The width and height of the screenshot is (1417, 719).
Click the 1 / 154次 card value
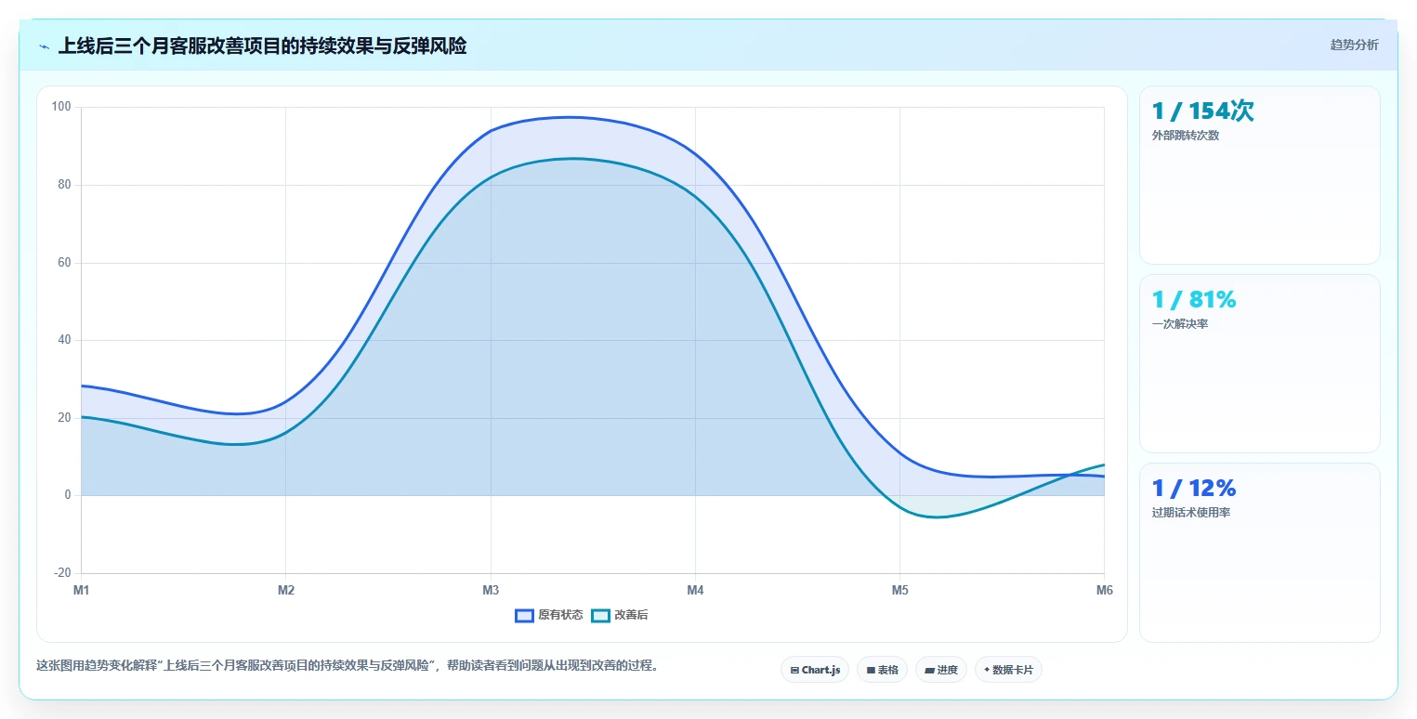click(1202, 111)
